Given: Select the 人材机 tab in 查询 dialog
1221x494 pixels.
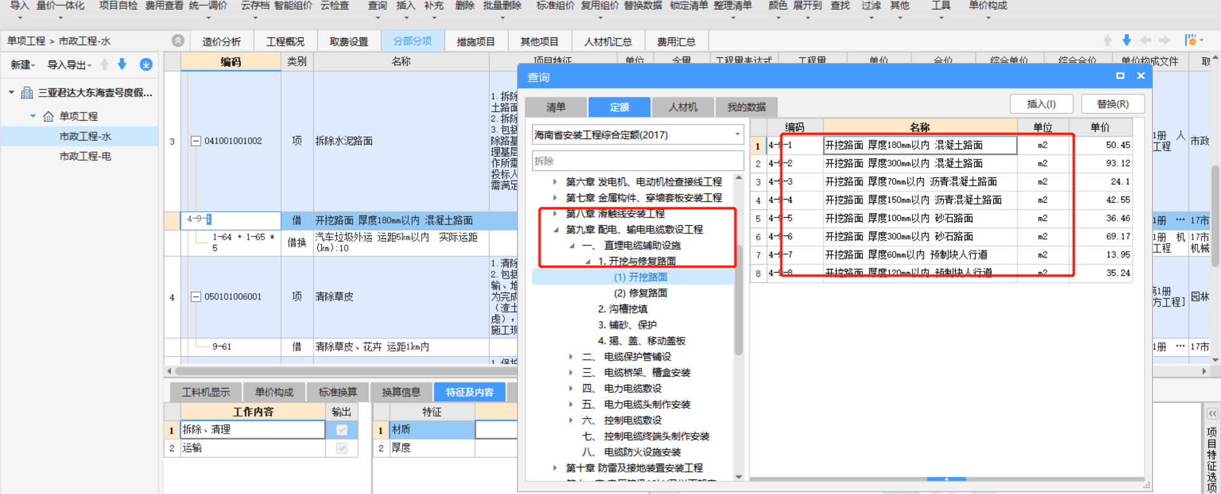Looking at the screenshot, I should [x=682, y=107].
